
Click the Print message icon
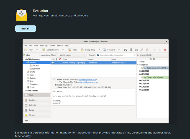pos(126,50)
